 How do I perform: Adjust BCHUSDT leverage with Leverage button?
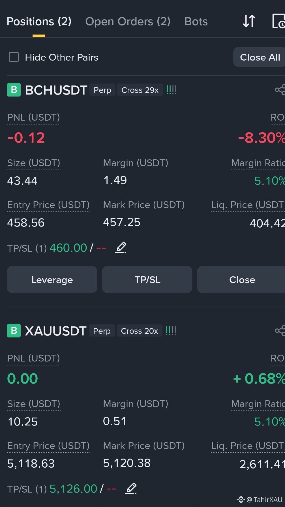[52, 279]
